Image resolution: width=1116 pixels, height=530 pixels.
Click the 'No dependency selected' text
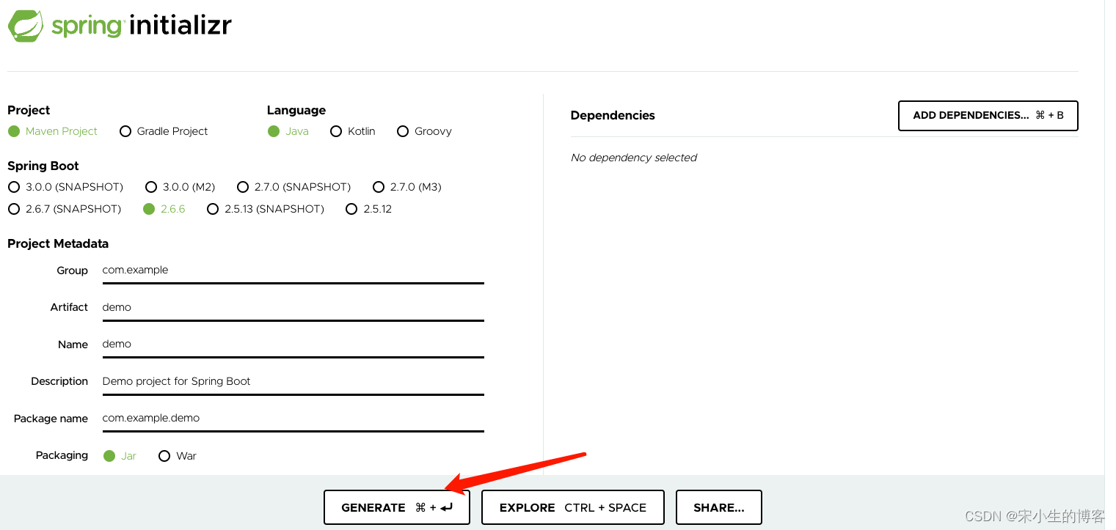pos(633,158)
